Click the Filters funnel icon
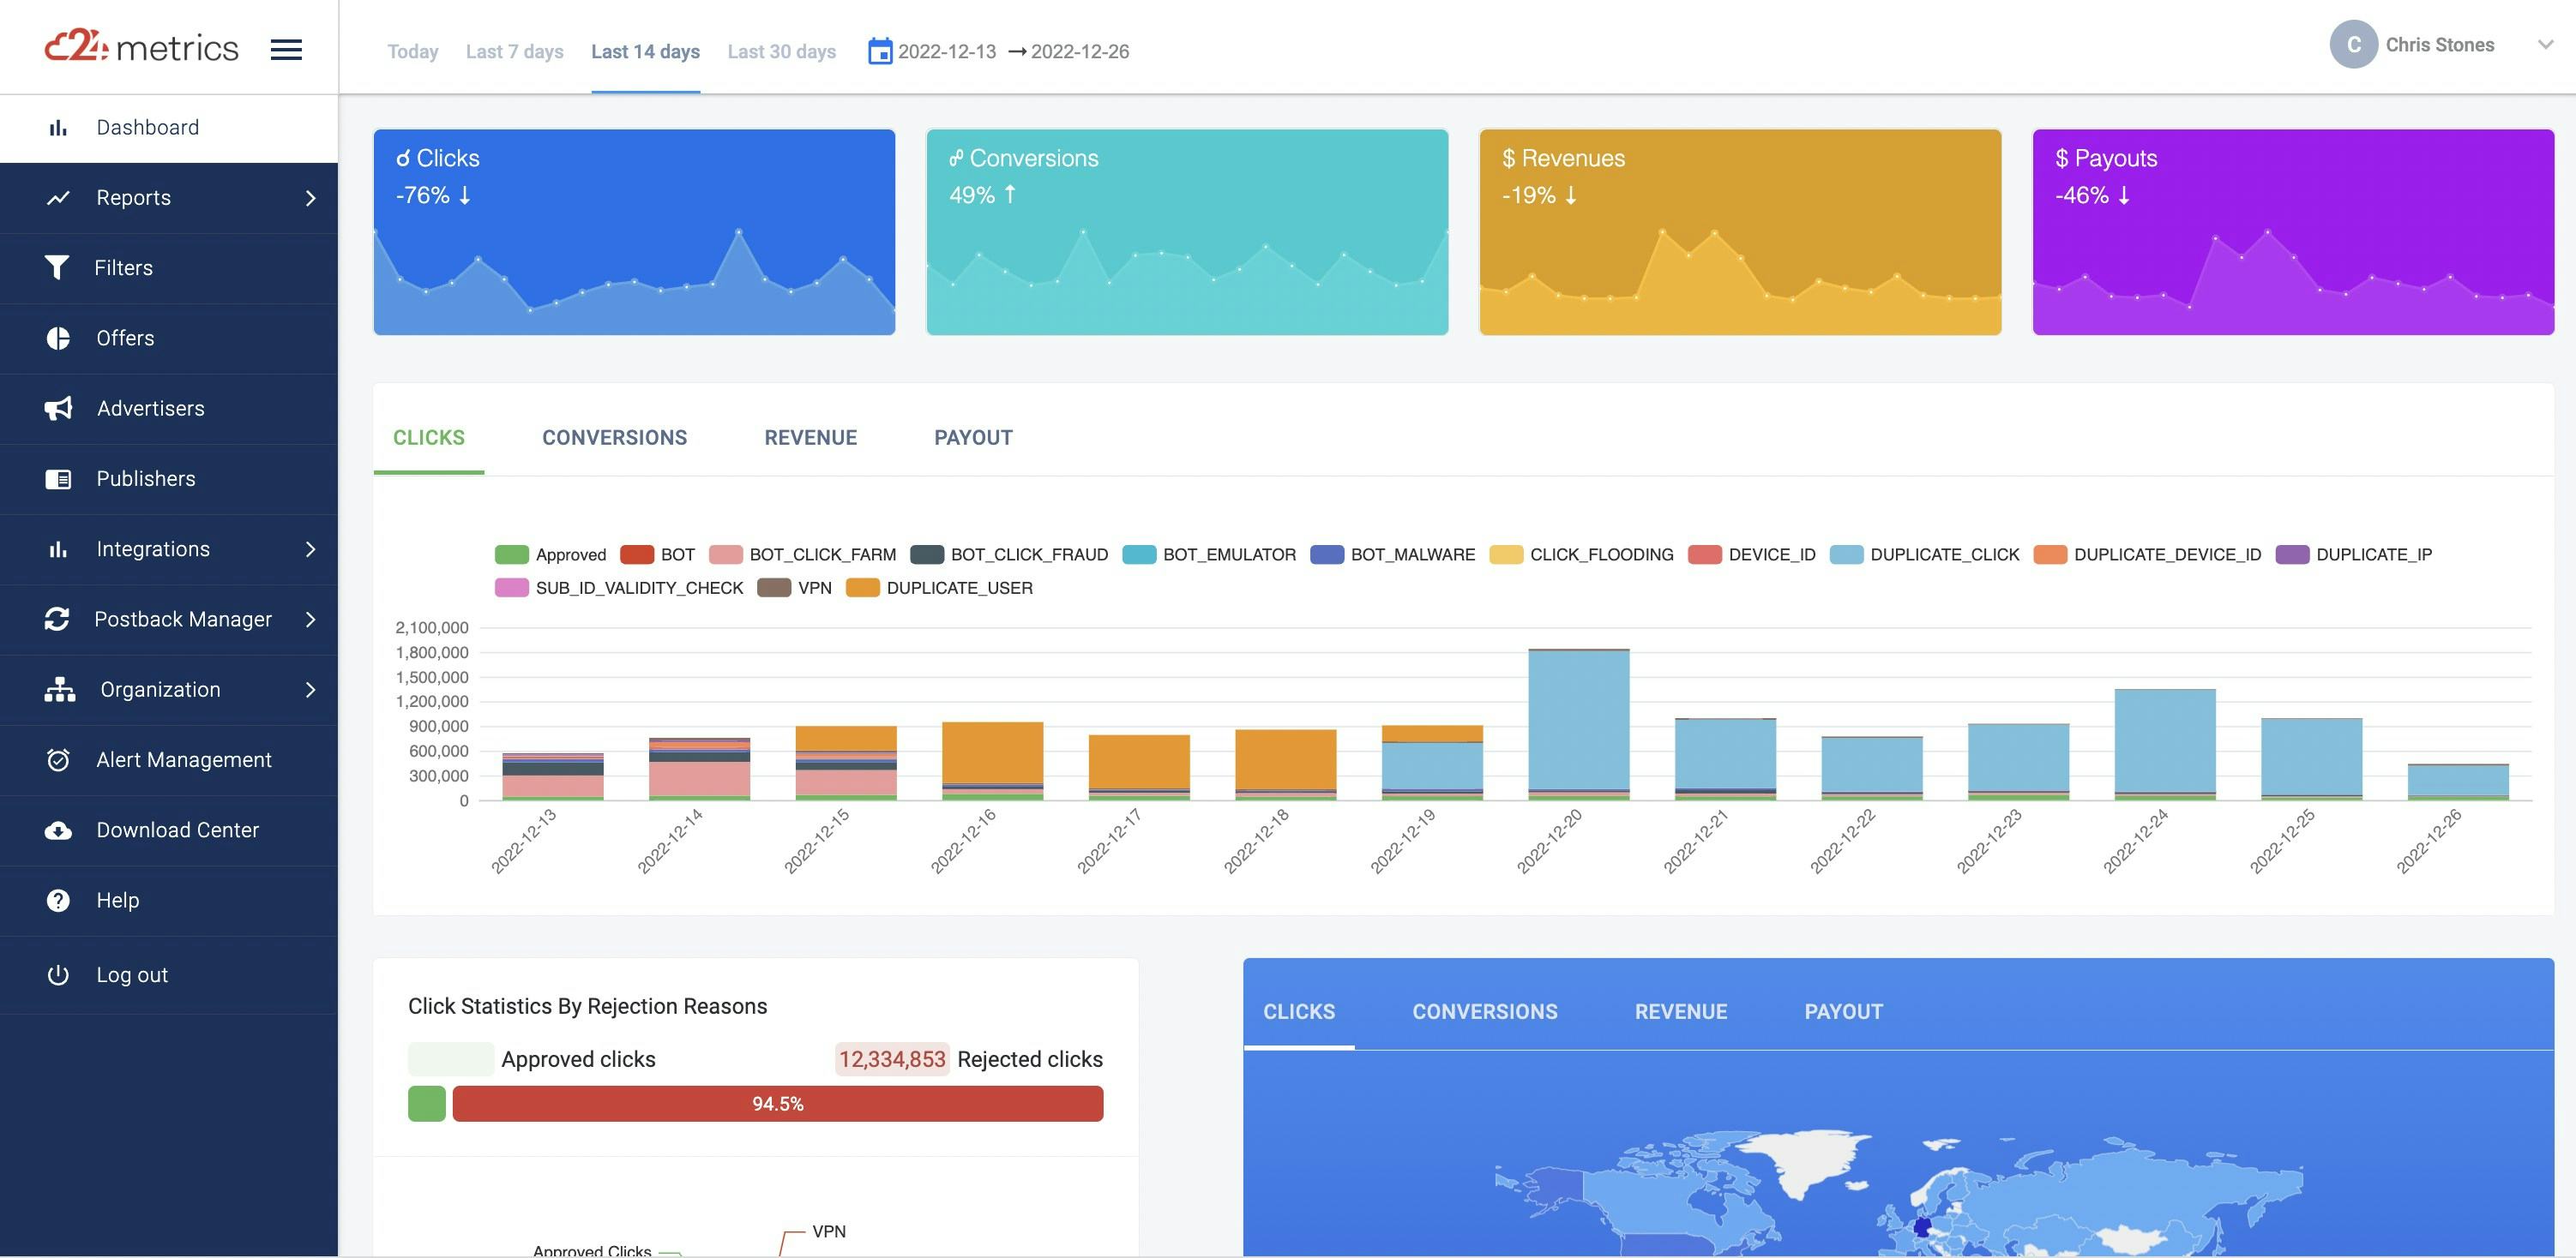The height and width of the screenshot is (1258, 2576). click(x=57, y=267)
